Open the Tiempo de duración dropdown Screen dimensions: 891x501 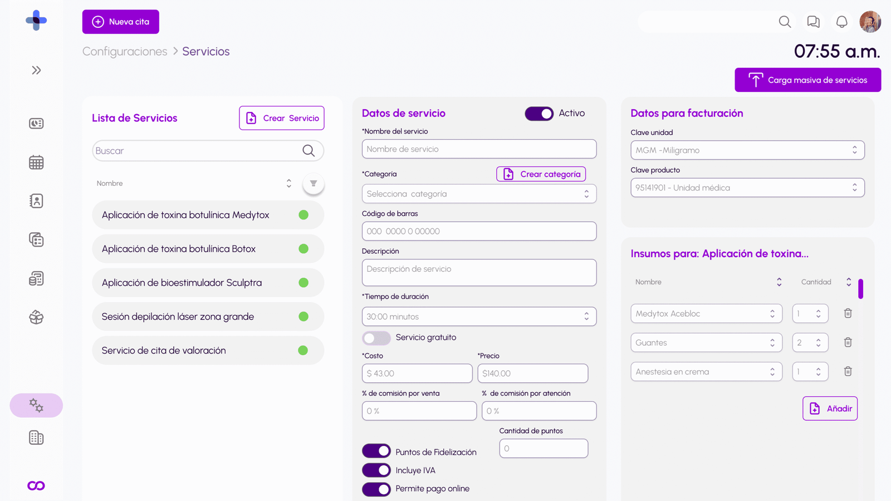pyautogui.click(x=479, y=316)
